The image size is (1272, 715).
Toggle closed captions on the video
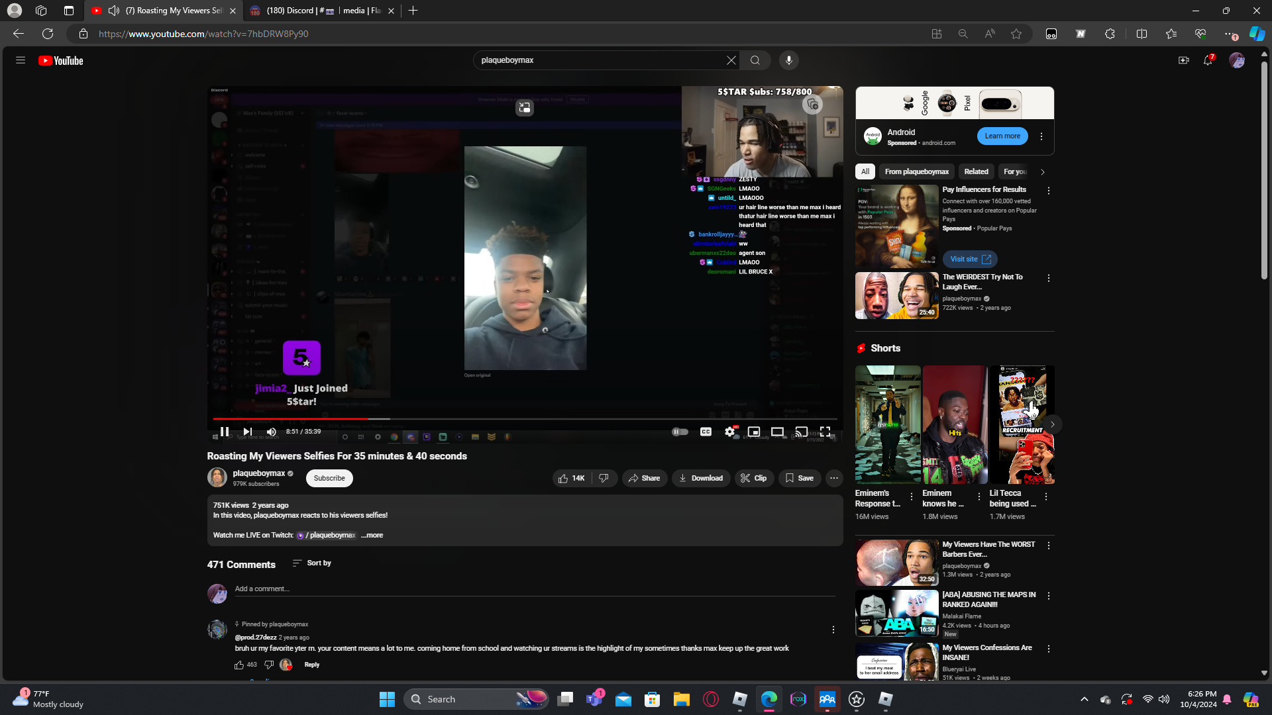tap(706, 432)
